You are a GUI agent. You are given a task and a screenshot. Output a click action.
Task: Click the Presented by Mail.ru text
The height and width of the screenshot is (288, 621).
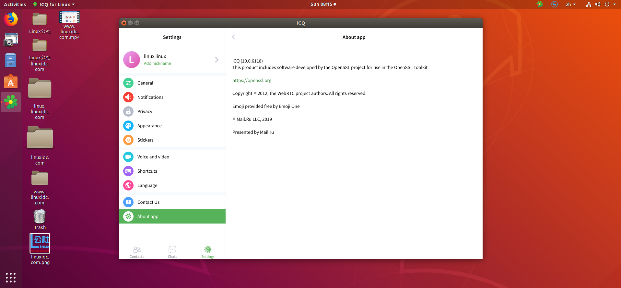(x=253, y=132)
